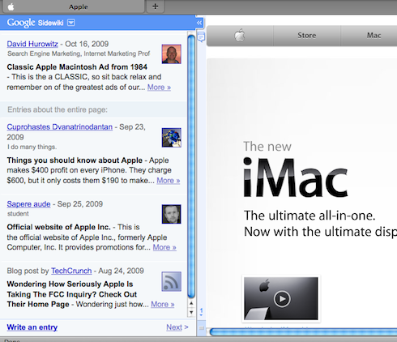The height and width of the screenshot is (342, 397).
Task: Collapse the Sidewiki sidebar with double chevron
Action: (x=199, y=23)
